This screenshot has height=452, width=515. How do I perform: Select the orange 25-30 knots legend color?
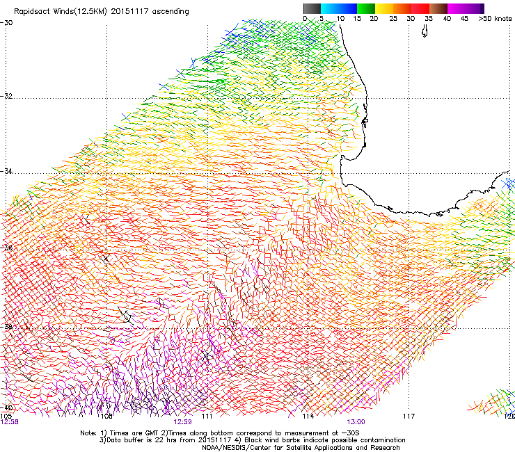(x=402, y=8)
